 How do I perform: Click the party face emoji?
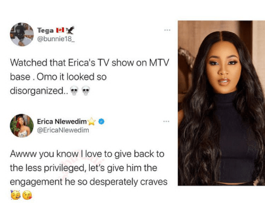(15, 195)
